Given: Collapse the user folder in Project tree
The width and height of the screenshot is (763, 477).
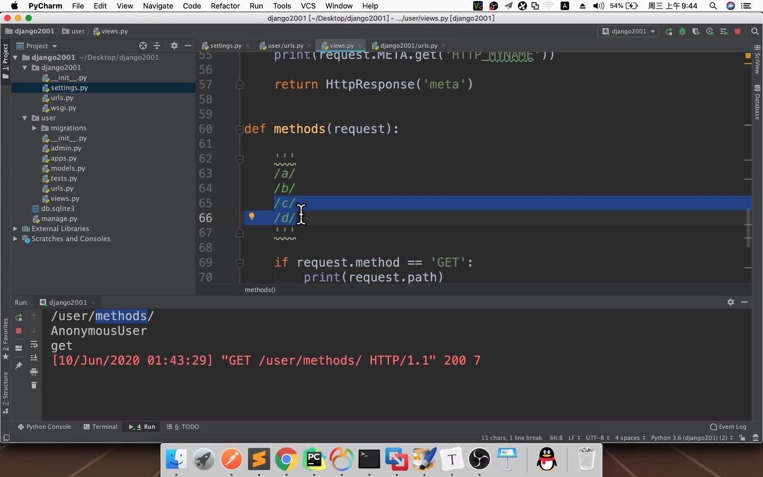Looking at the screenshot, I should coord(25,118).
